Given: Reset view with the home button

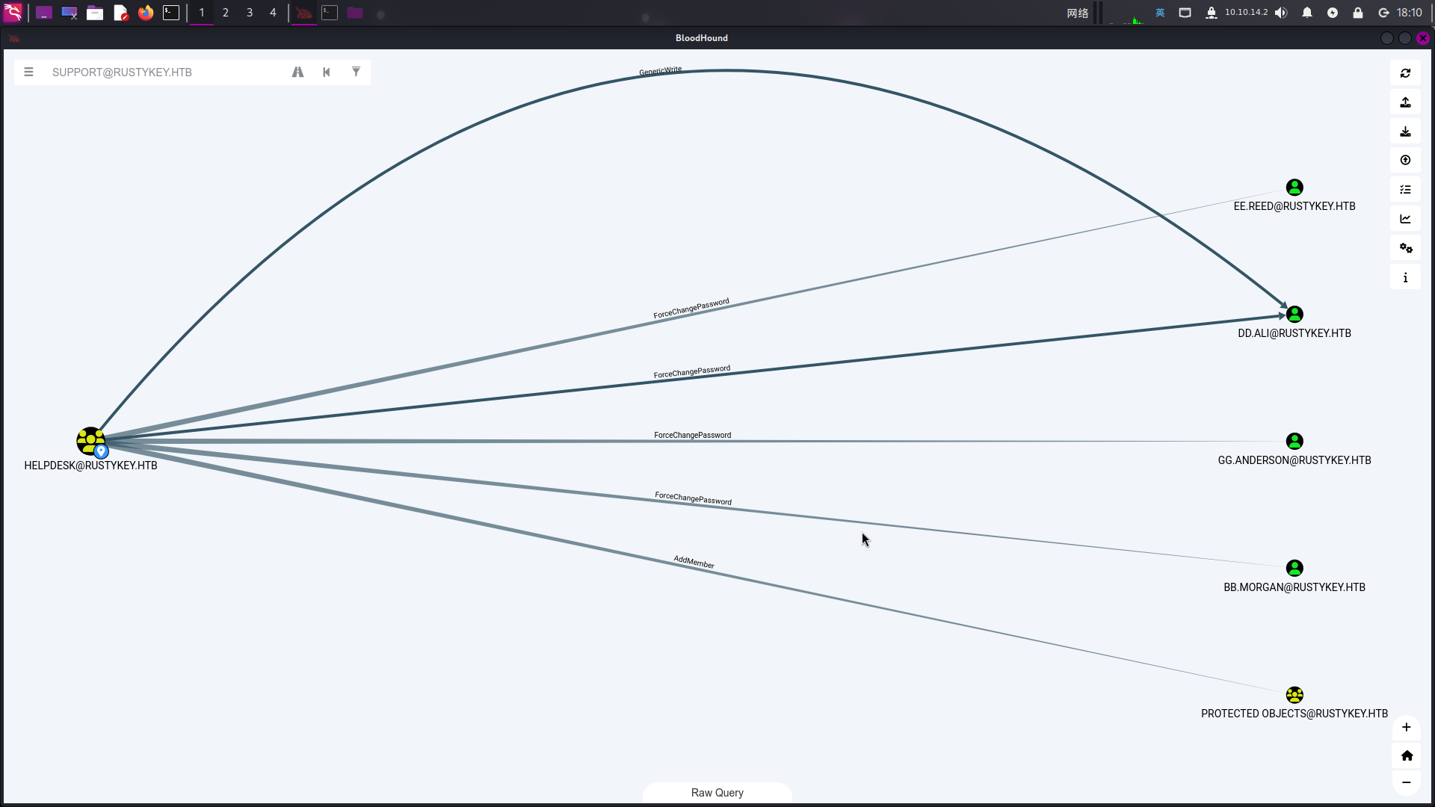Looking at the screenshot, I should tap(1406, 755).
